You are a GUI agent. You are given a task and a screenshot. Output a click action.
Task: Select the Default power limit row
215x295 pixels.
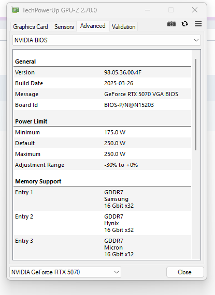tap(102, 143)
